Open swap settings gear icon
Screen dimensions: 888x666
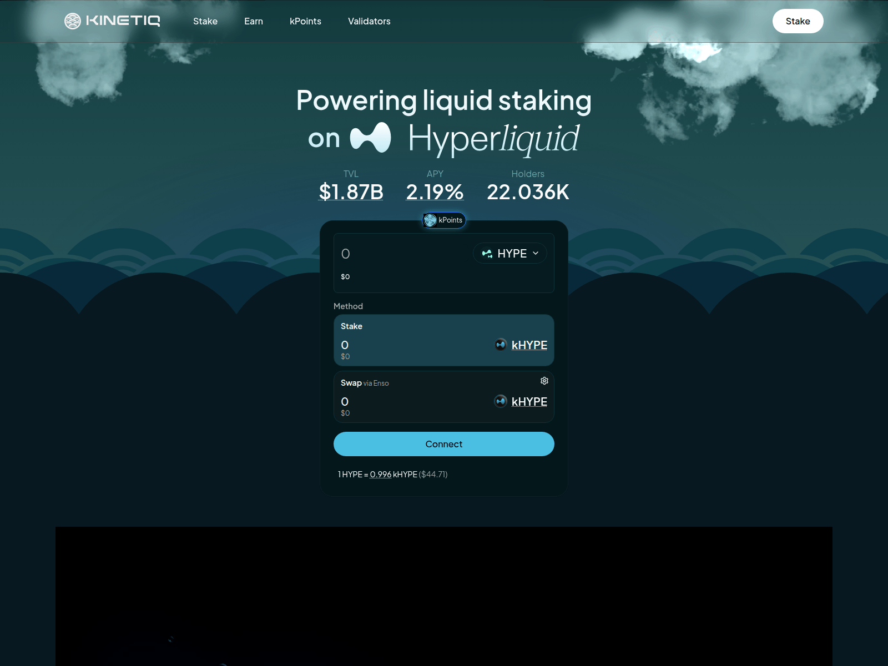(544, 381)
